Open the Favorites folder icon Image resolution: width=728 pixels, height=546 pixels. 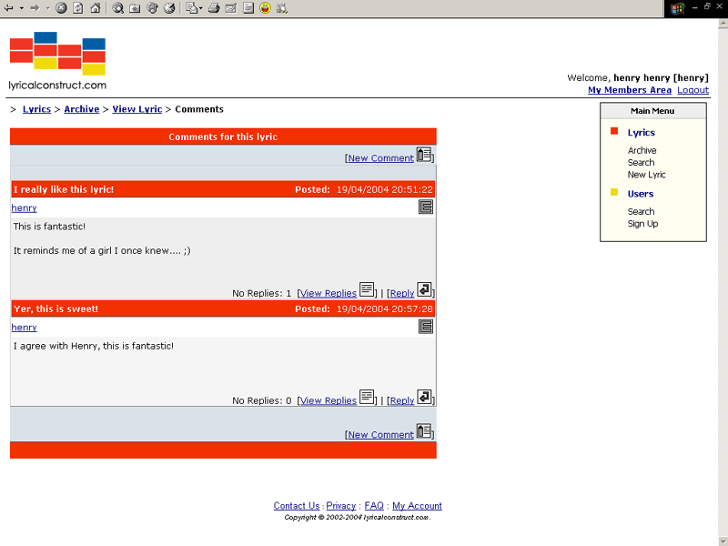tap(135, 8)
